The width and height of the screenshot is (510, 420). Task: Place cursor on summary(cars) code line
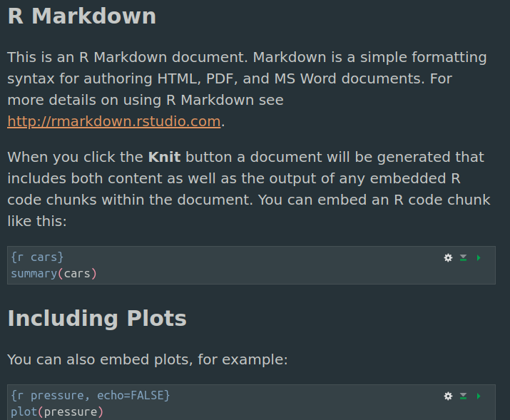coord(53,273)
